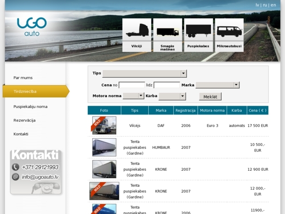The width and height of the screenshot is (285, 214).
Task: Open the sold KRONE 2006 trailer thumbnail
Action: [x=104, y=209]
